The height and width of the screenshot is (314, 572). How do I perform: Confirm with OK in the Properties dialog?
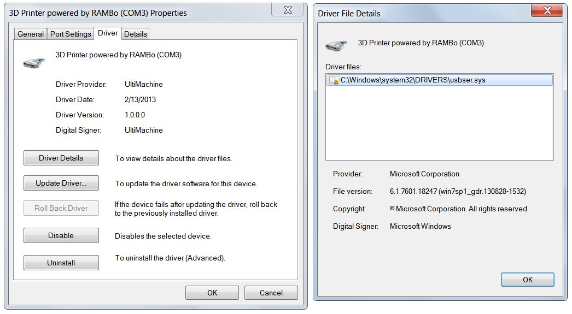(x=212, y=293)
